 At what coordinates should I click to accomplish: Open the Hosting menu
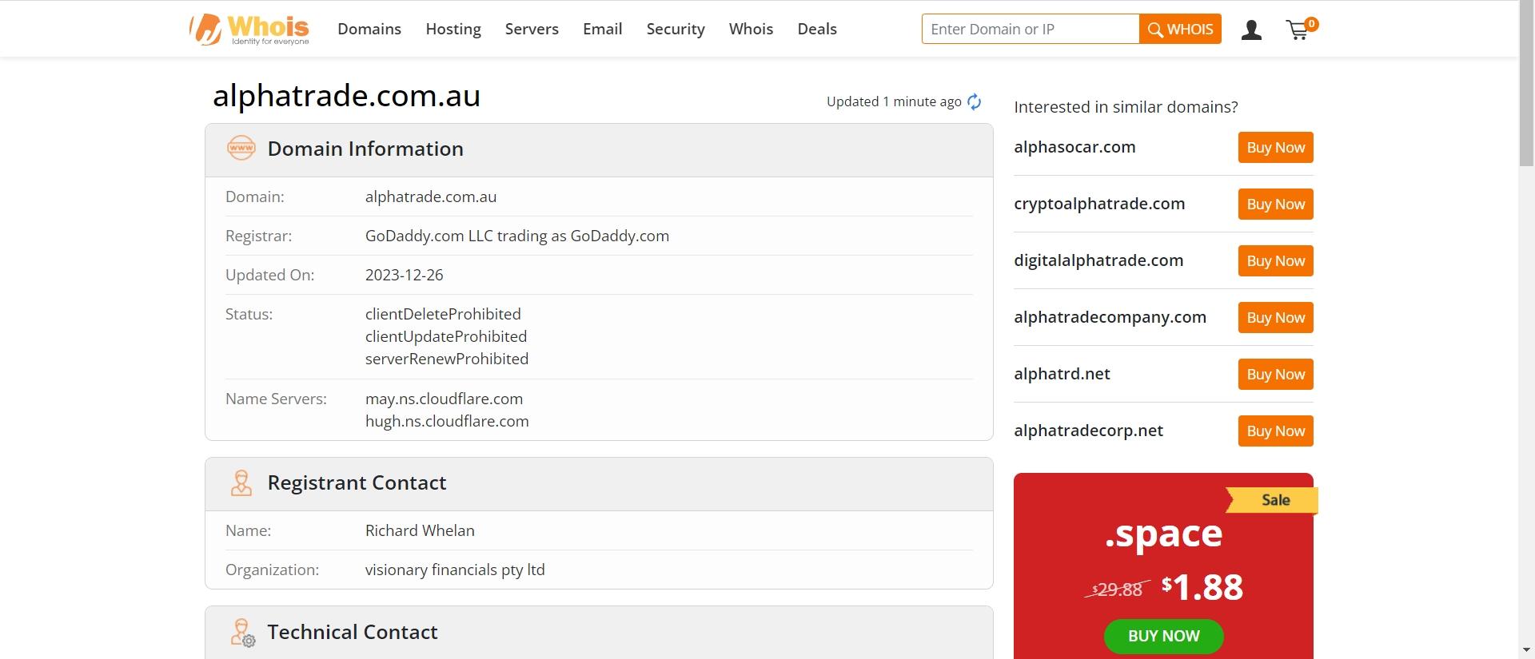453,29
